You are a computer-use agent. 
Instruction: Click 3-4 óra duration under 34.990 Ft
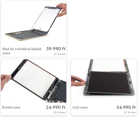click(132, 112)
